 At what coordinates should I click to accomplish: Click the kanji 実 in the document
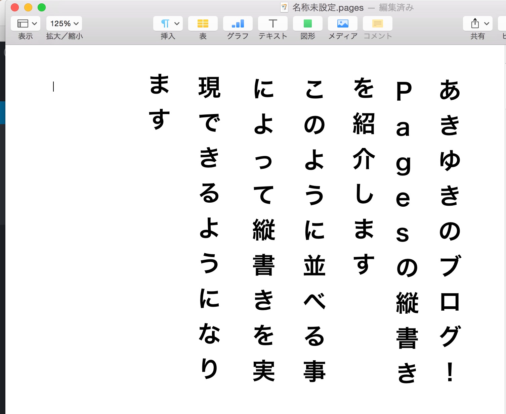pos(264,371)
